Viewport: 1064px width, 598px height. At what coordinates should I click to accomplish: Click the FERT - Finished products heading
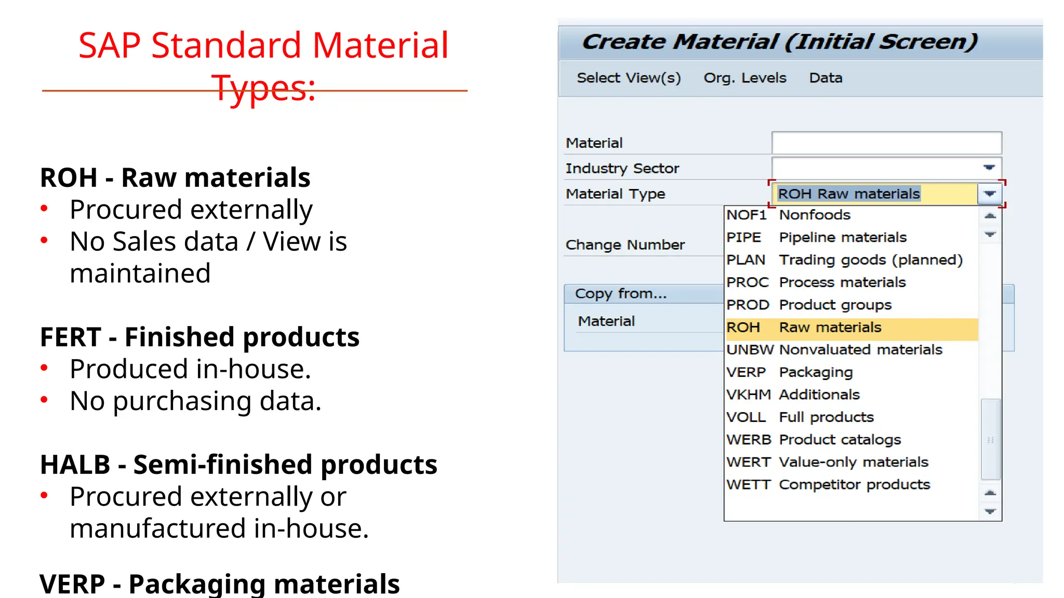(x=200, y=337)
